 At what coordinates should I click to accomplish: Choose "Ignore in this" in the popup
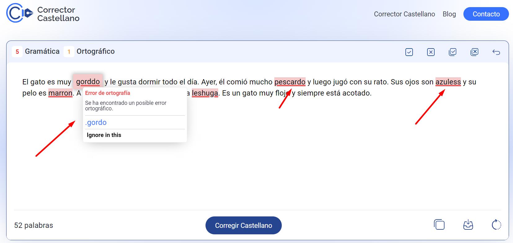click(x=104, y=135)
